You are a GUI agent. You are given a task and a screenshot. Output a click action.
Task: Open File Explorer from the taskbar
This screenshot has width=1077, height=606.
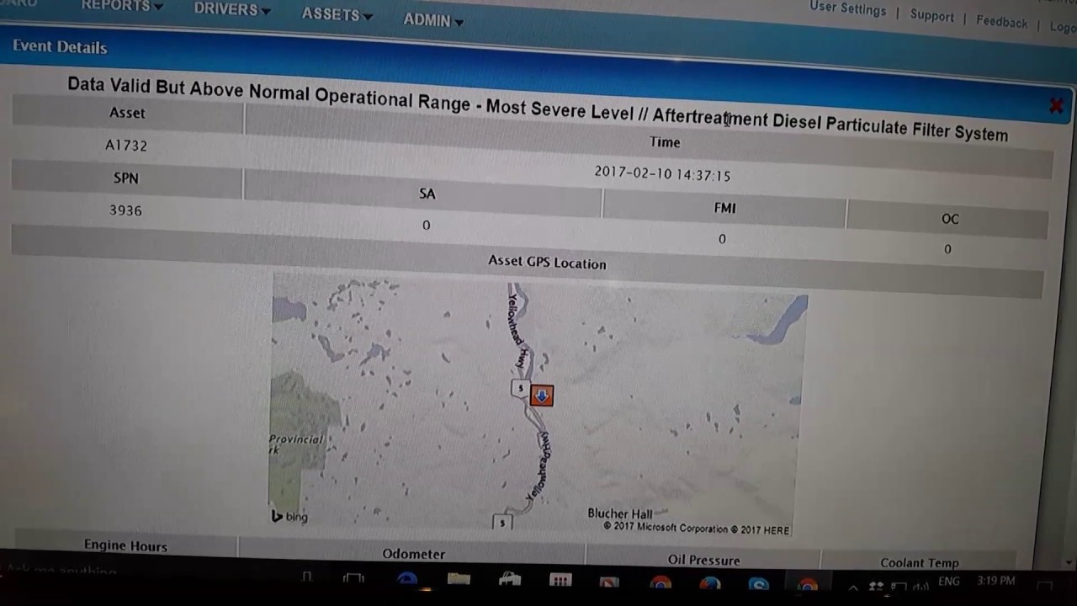(459, 581)
